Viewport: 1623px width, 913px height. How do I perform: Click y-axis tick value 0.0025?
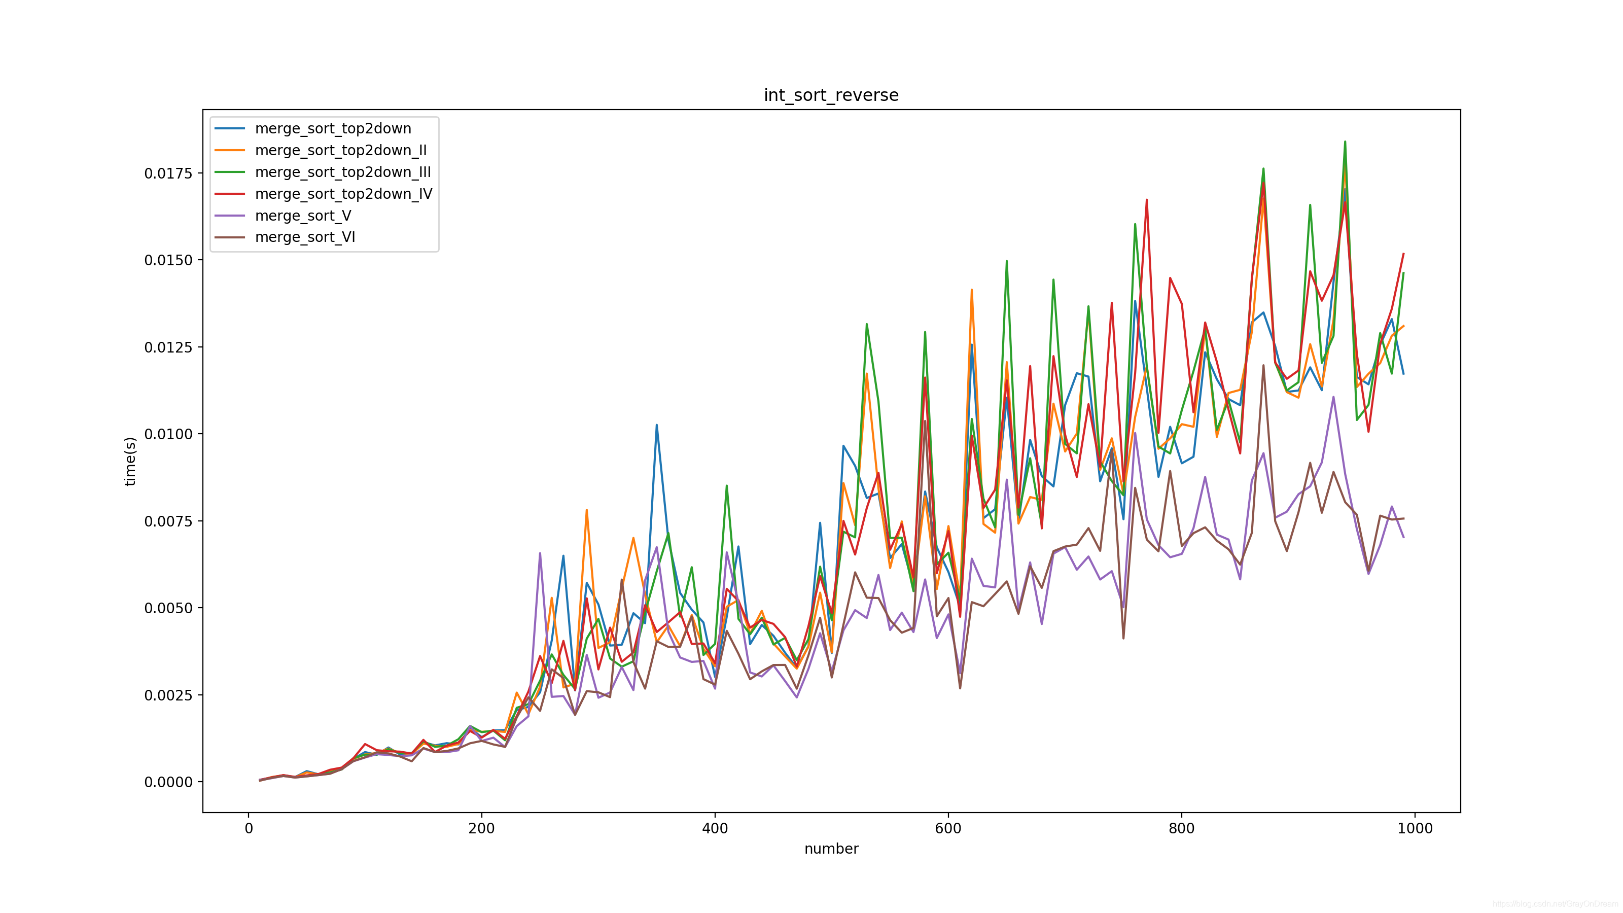[x=168, y=695]
